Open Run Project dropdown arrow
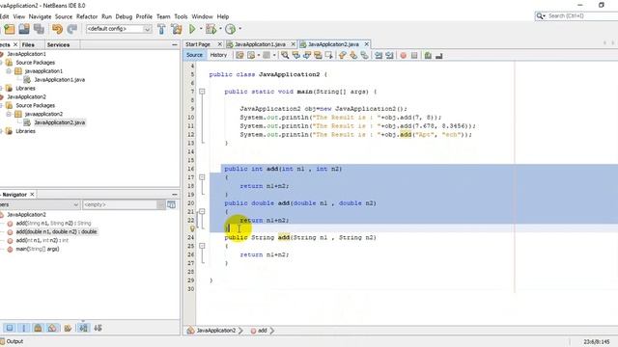The height and width of the screenshot is (347, 618). (201, 29)
